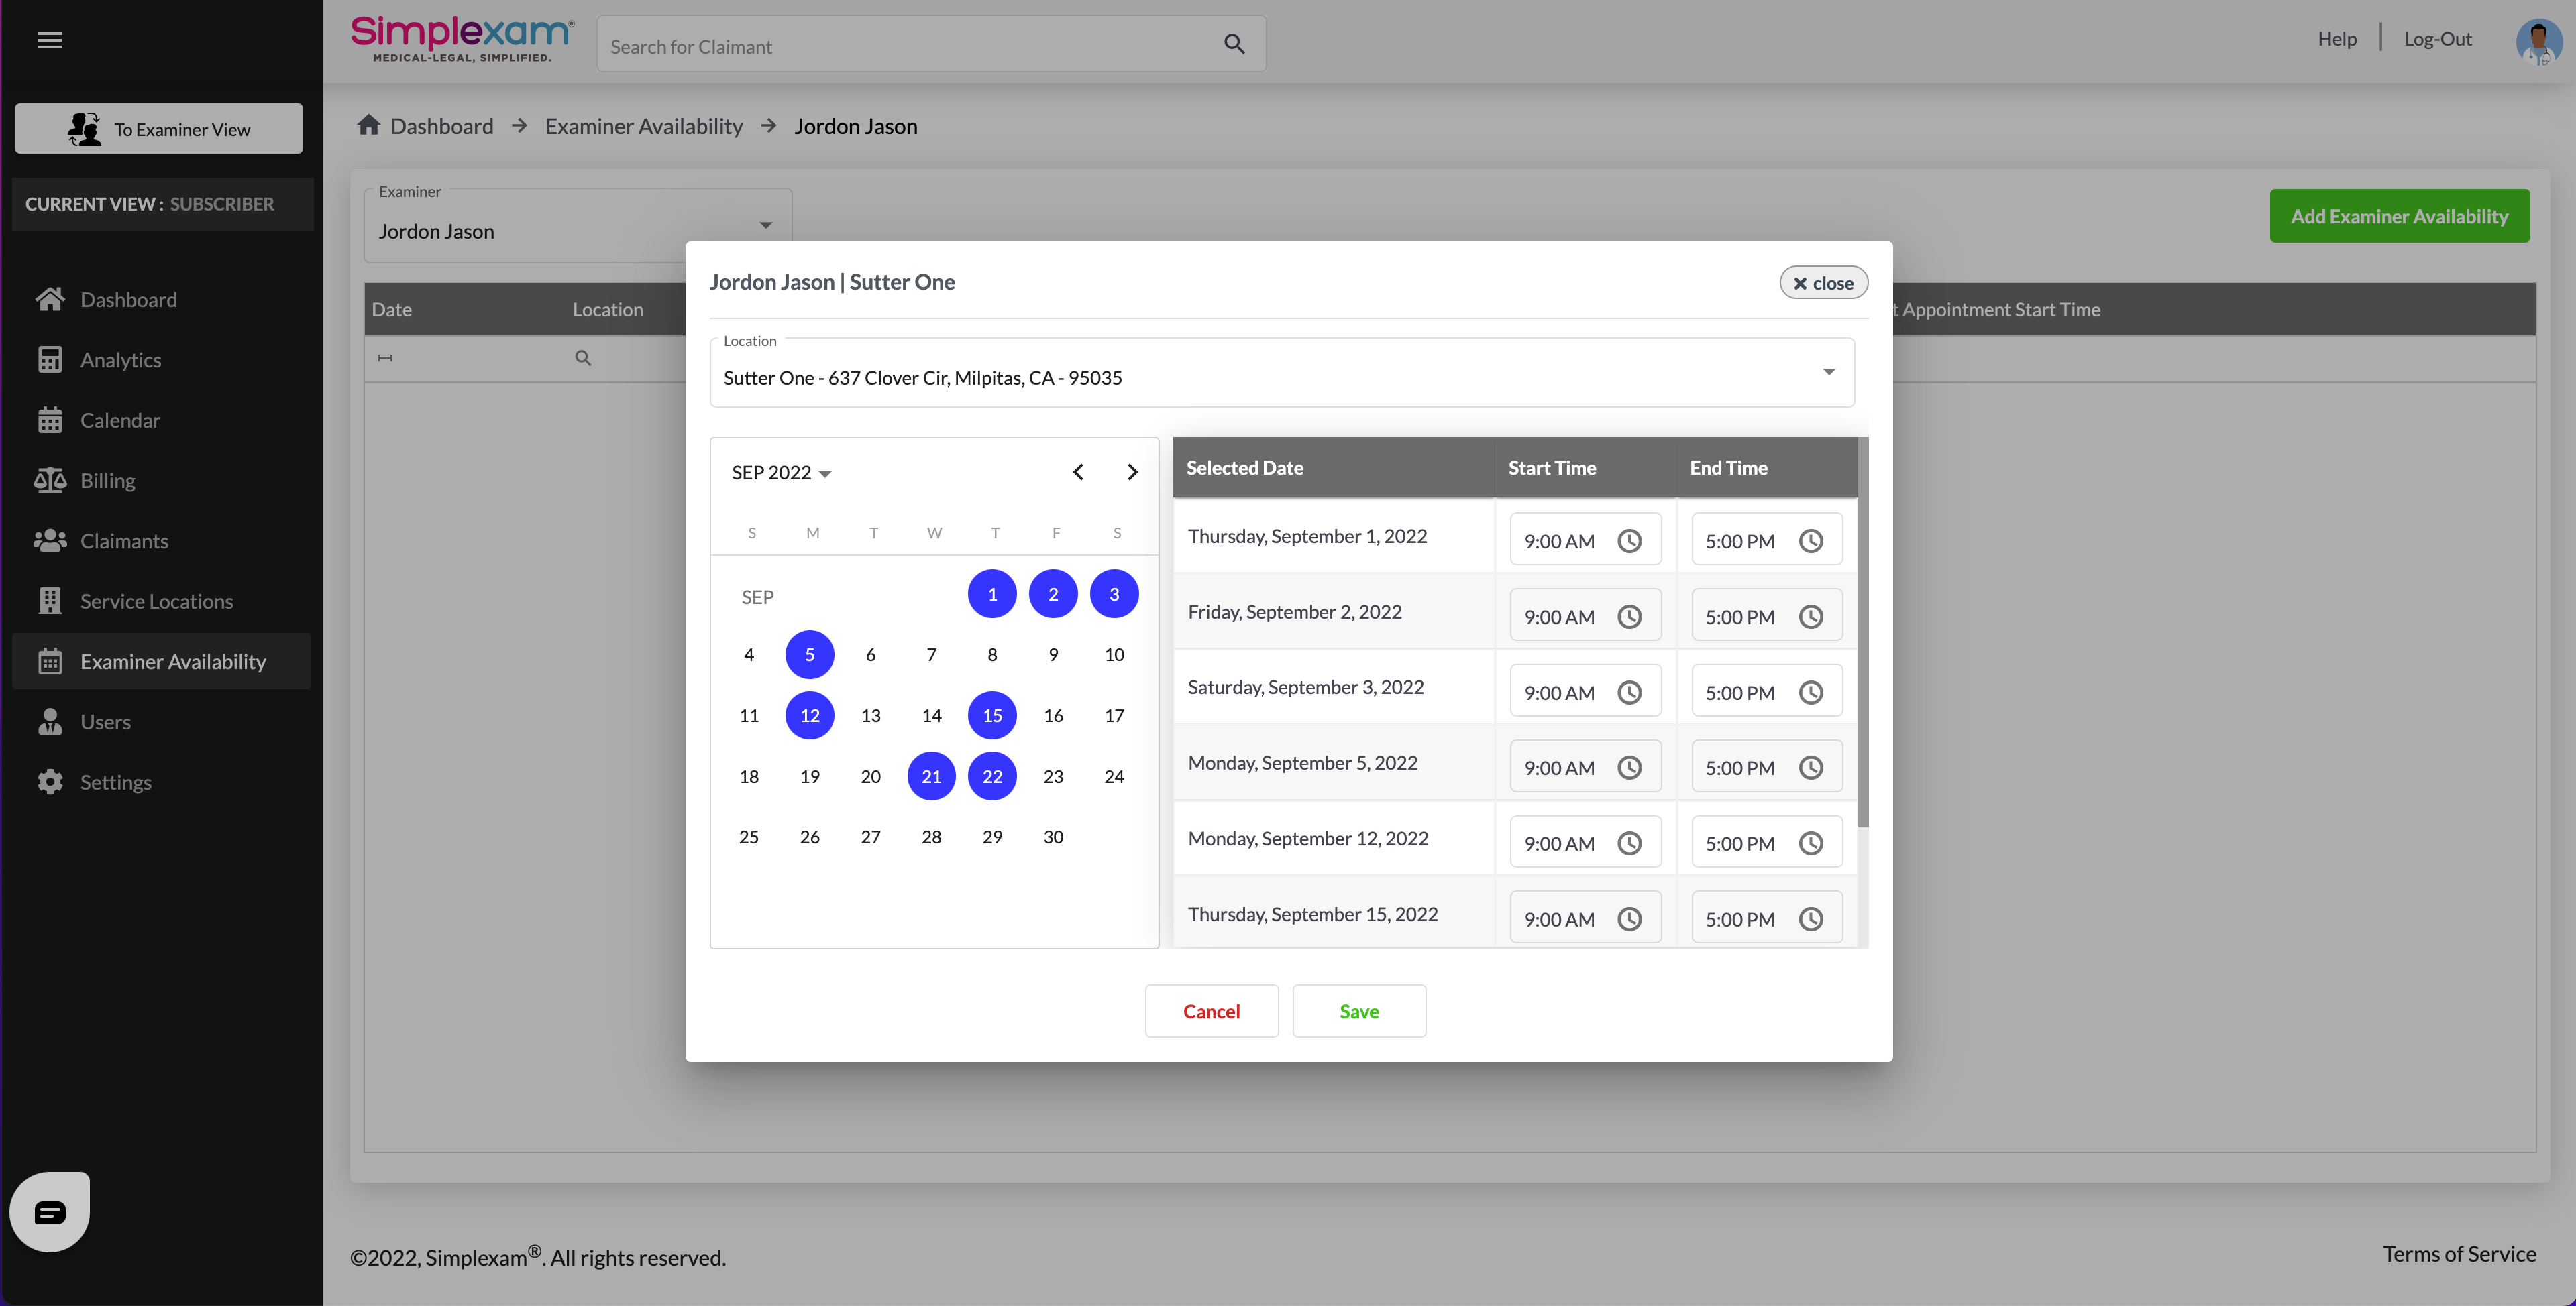The width and height of the screenshot is (2576, 1306).
Task: Navigate to Billing in the sidebar
Action: (x=107, y=481)
